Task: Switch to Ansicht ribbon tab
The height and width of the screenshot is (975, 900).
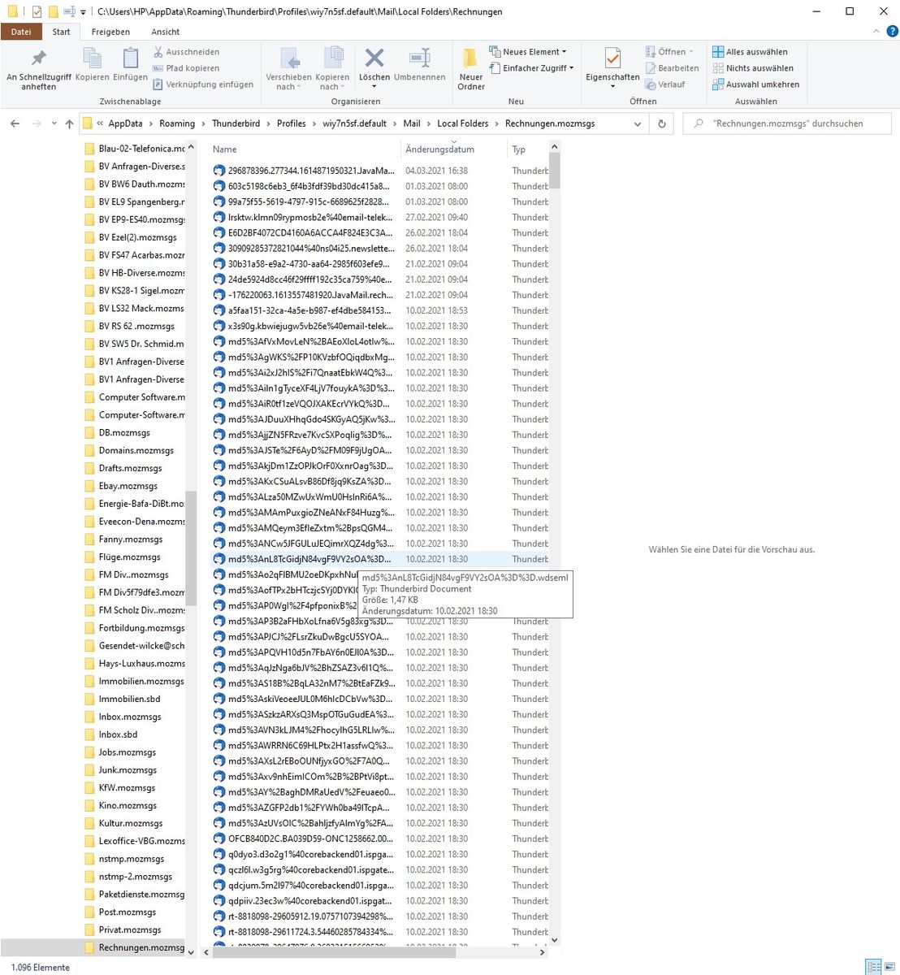Action: click(x=165, y=32)
